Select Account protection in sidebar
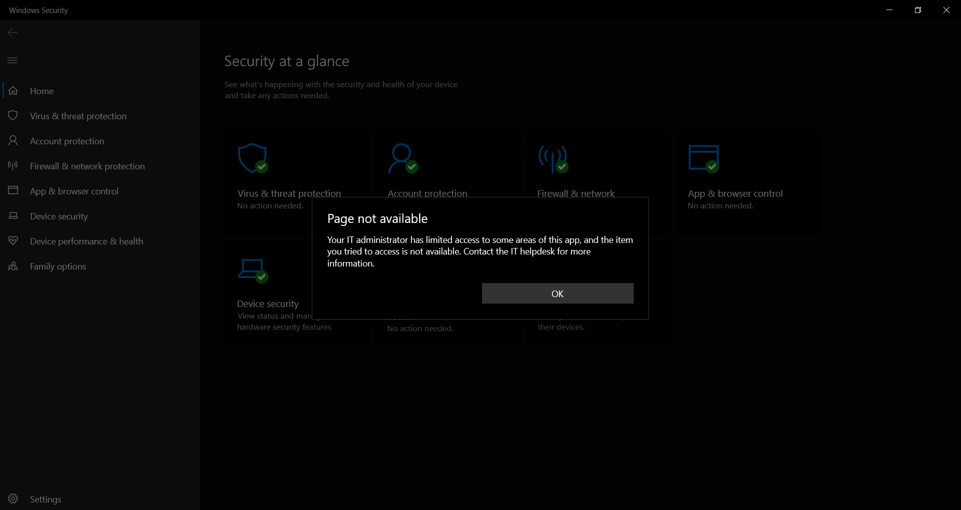The width and height of the screenshot is (961, 510). pyautogui.click(x=100, y=141)
